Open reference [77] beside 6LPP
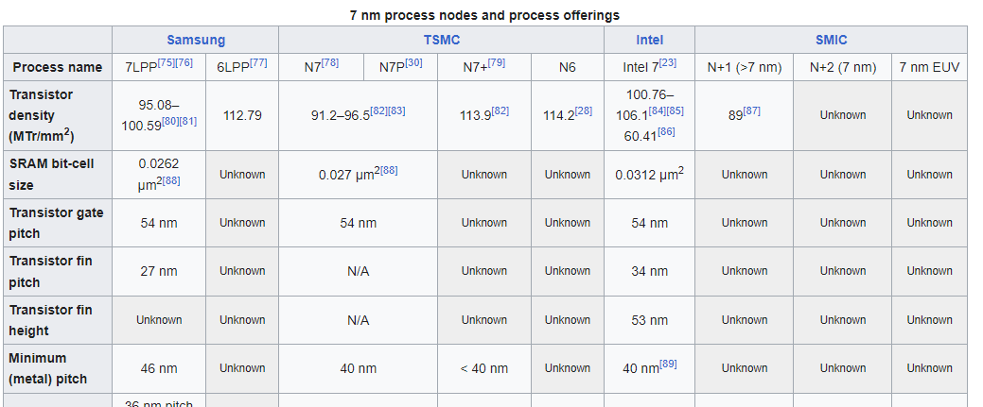Viewport: 983px width, 407px height. [x=258, y=62]
